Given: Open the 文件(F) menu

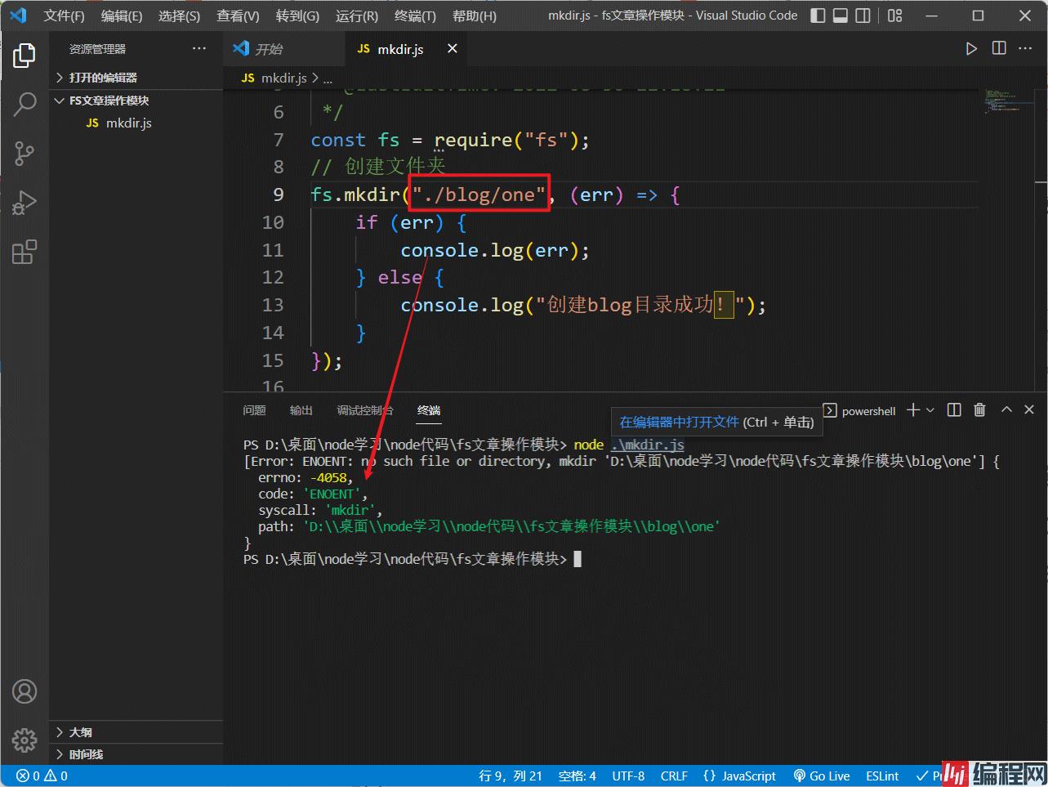Looking at the screenshot, I should [x=64, y=16].
